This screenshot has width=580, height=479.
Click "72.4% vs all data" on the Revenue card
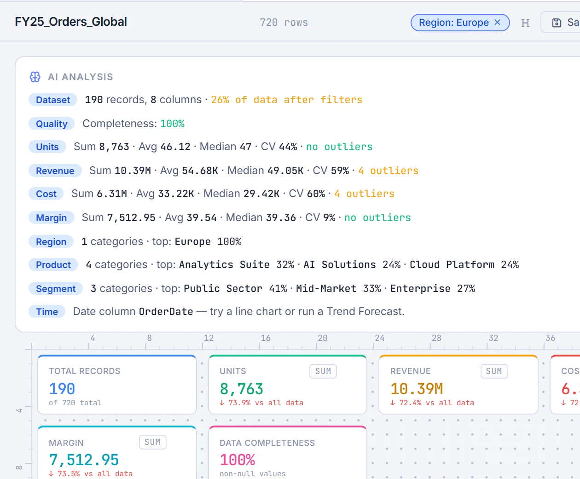pyautogui.click(x=432, y=403)
